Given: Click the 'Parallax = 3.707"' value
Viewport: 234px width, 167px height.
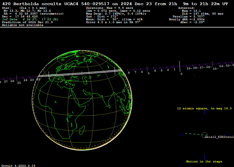Looking at the screenshot, I should (x=189, y=17).
